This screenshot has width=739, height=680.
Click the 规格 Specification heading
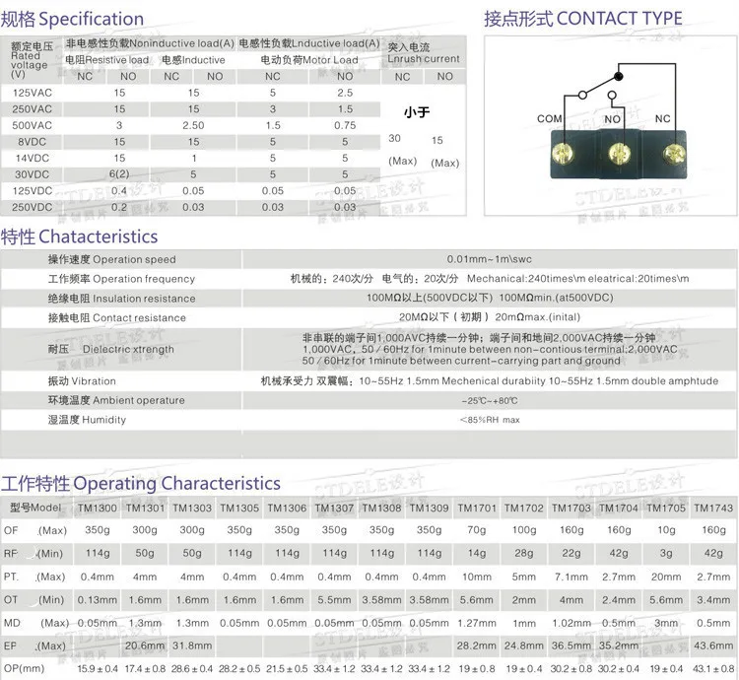(72, 19)
